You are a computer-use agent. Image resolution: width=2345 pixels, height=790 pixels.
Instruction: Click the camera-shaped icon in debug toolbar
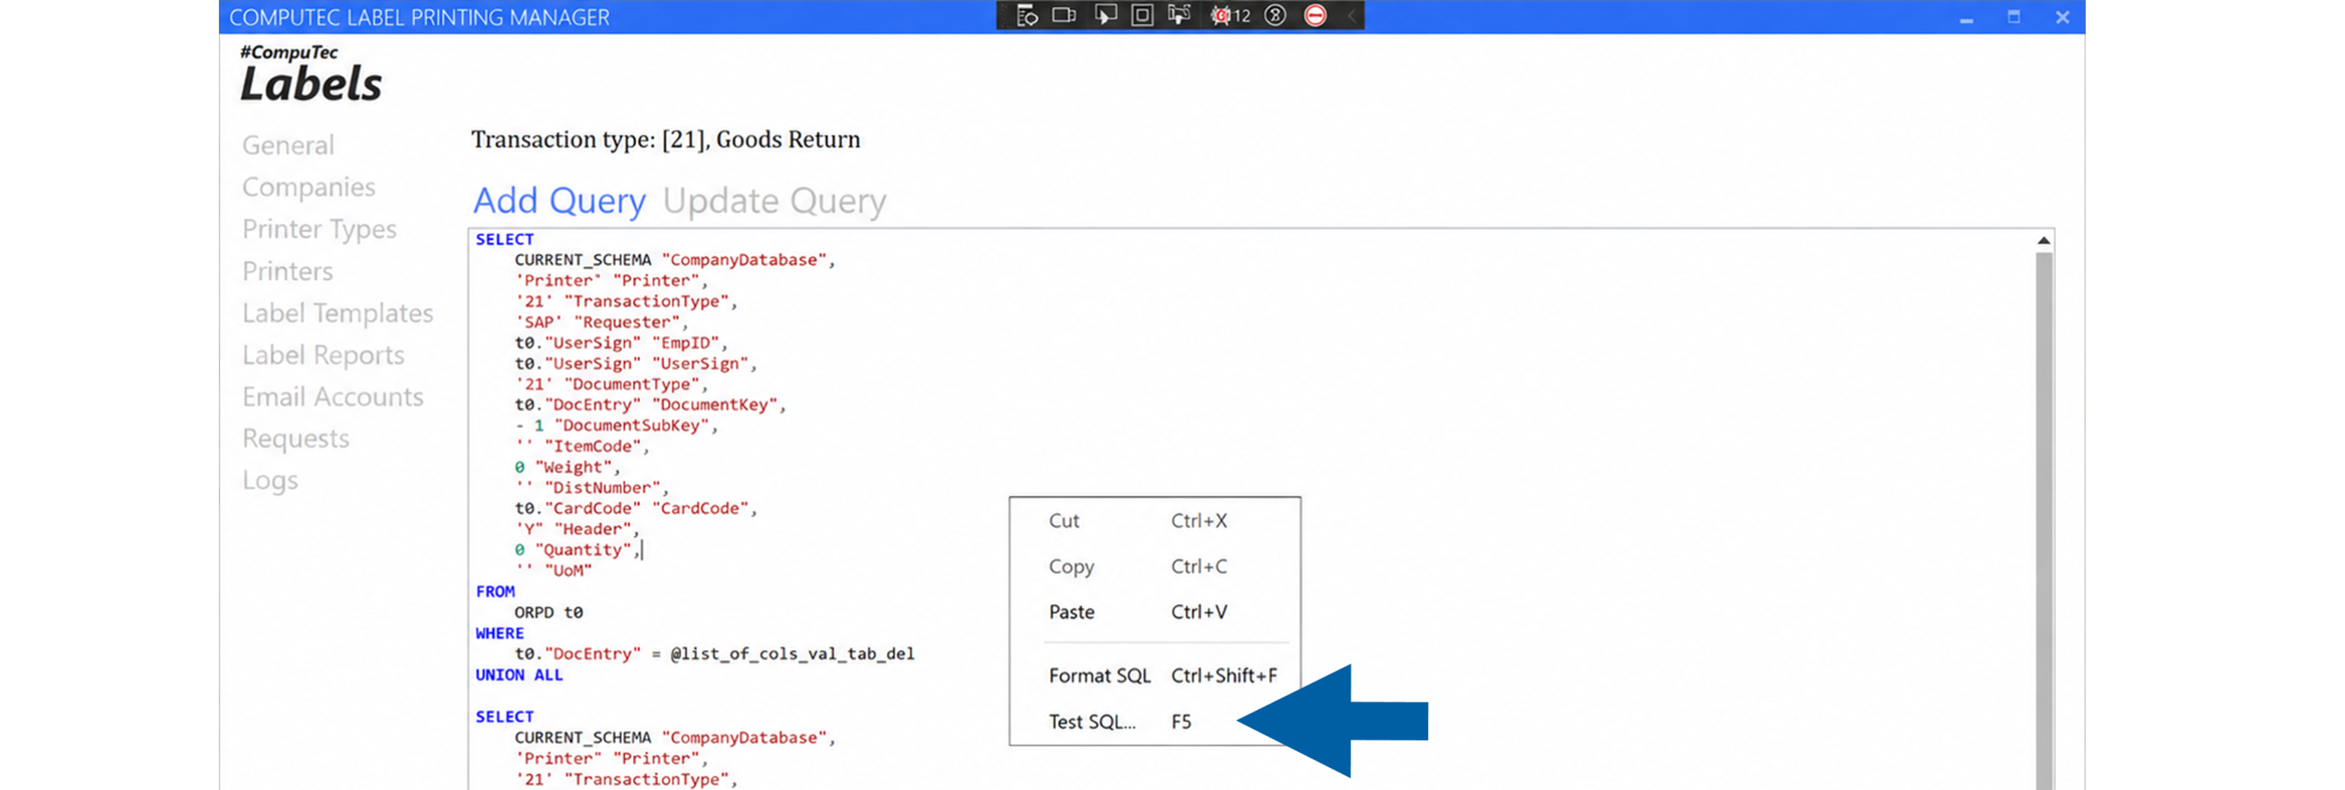click(x=1064, y=15)
